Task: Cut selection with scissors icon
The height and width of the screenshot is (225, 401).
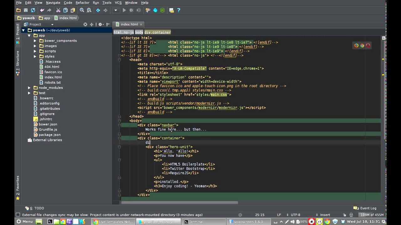Action: coord(58,10)
